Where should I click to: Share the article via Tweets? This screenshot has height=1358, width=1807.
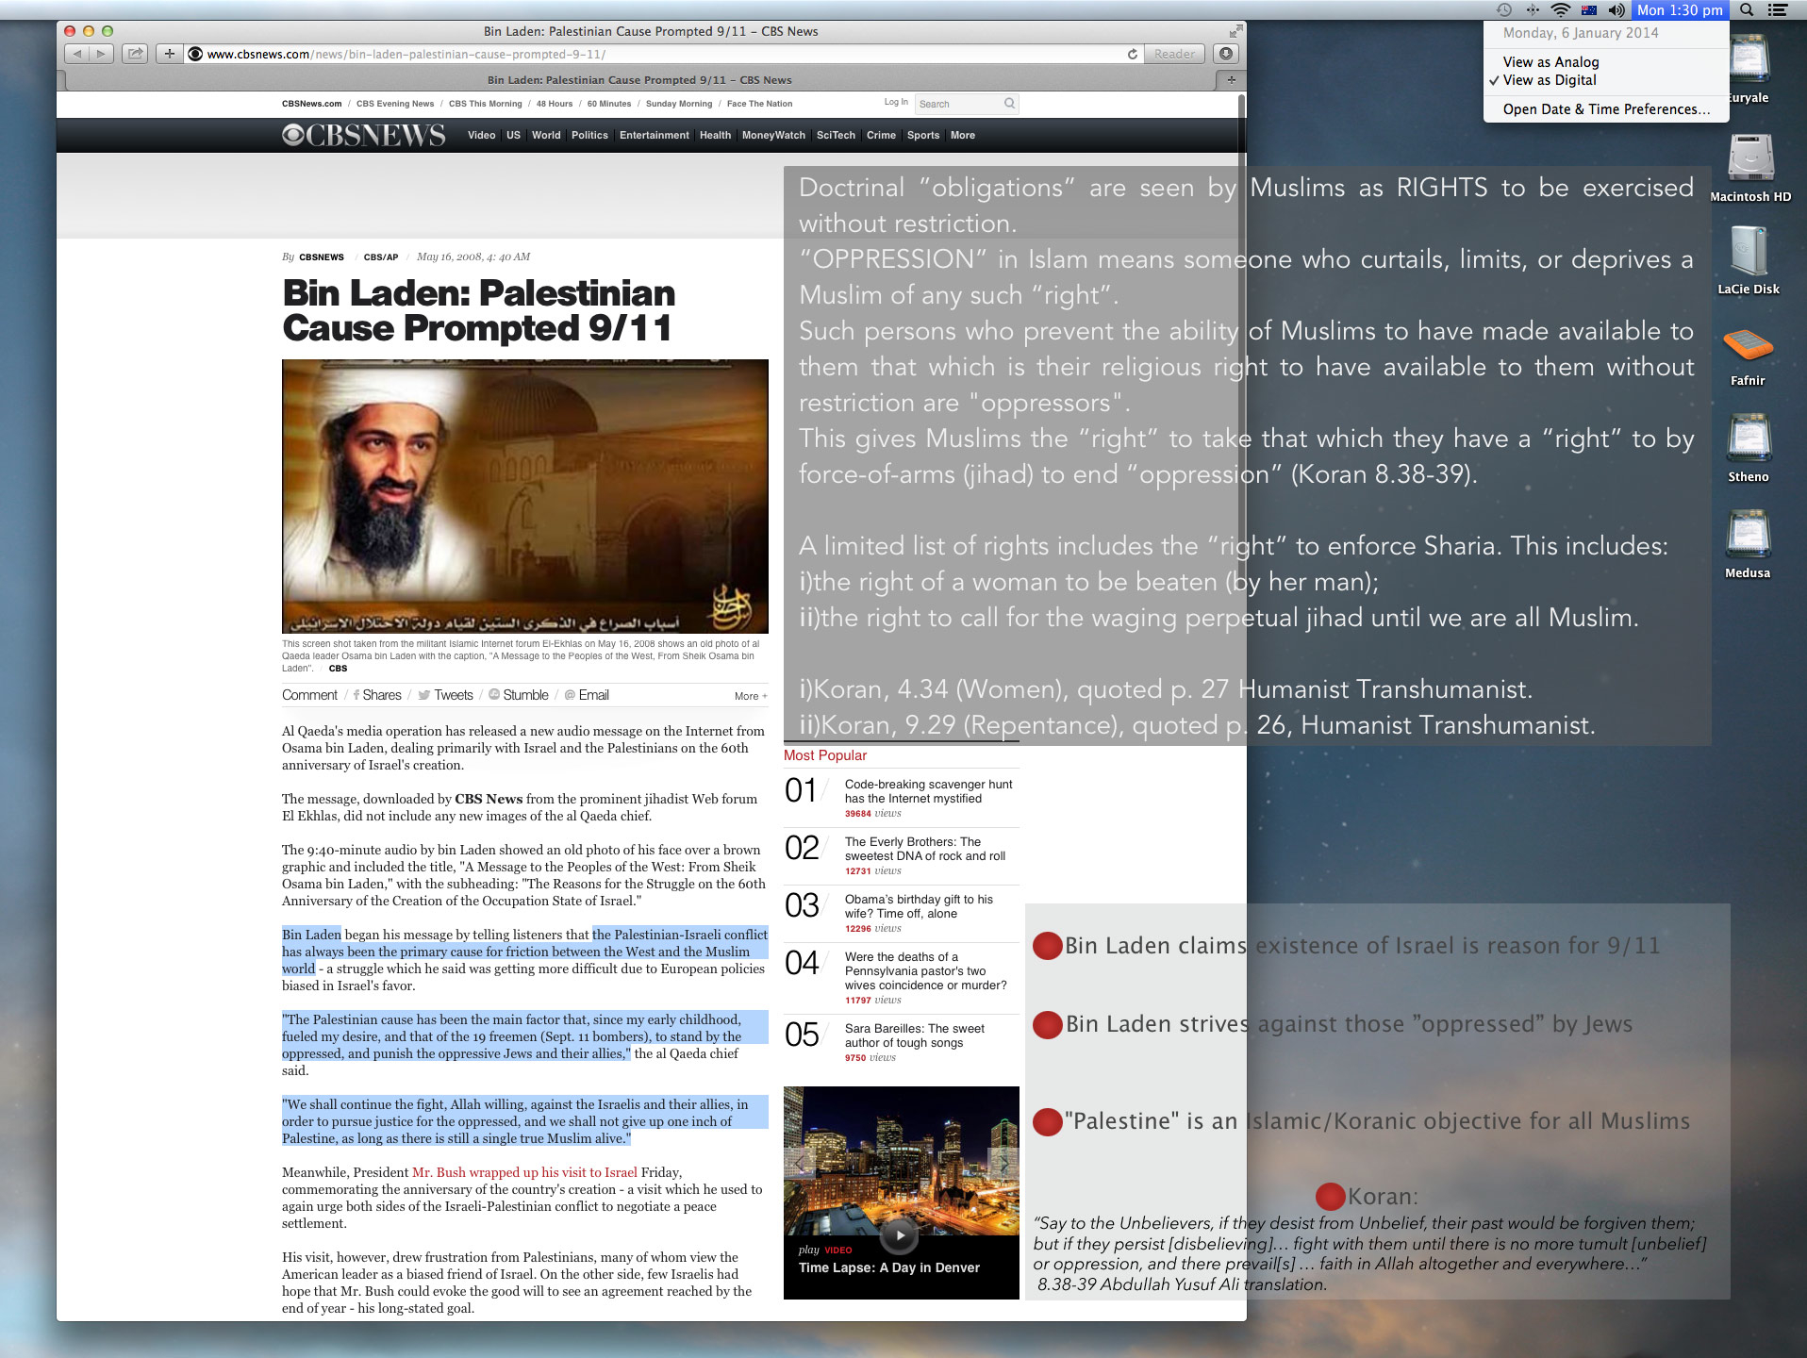(x=446, y=695)
